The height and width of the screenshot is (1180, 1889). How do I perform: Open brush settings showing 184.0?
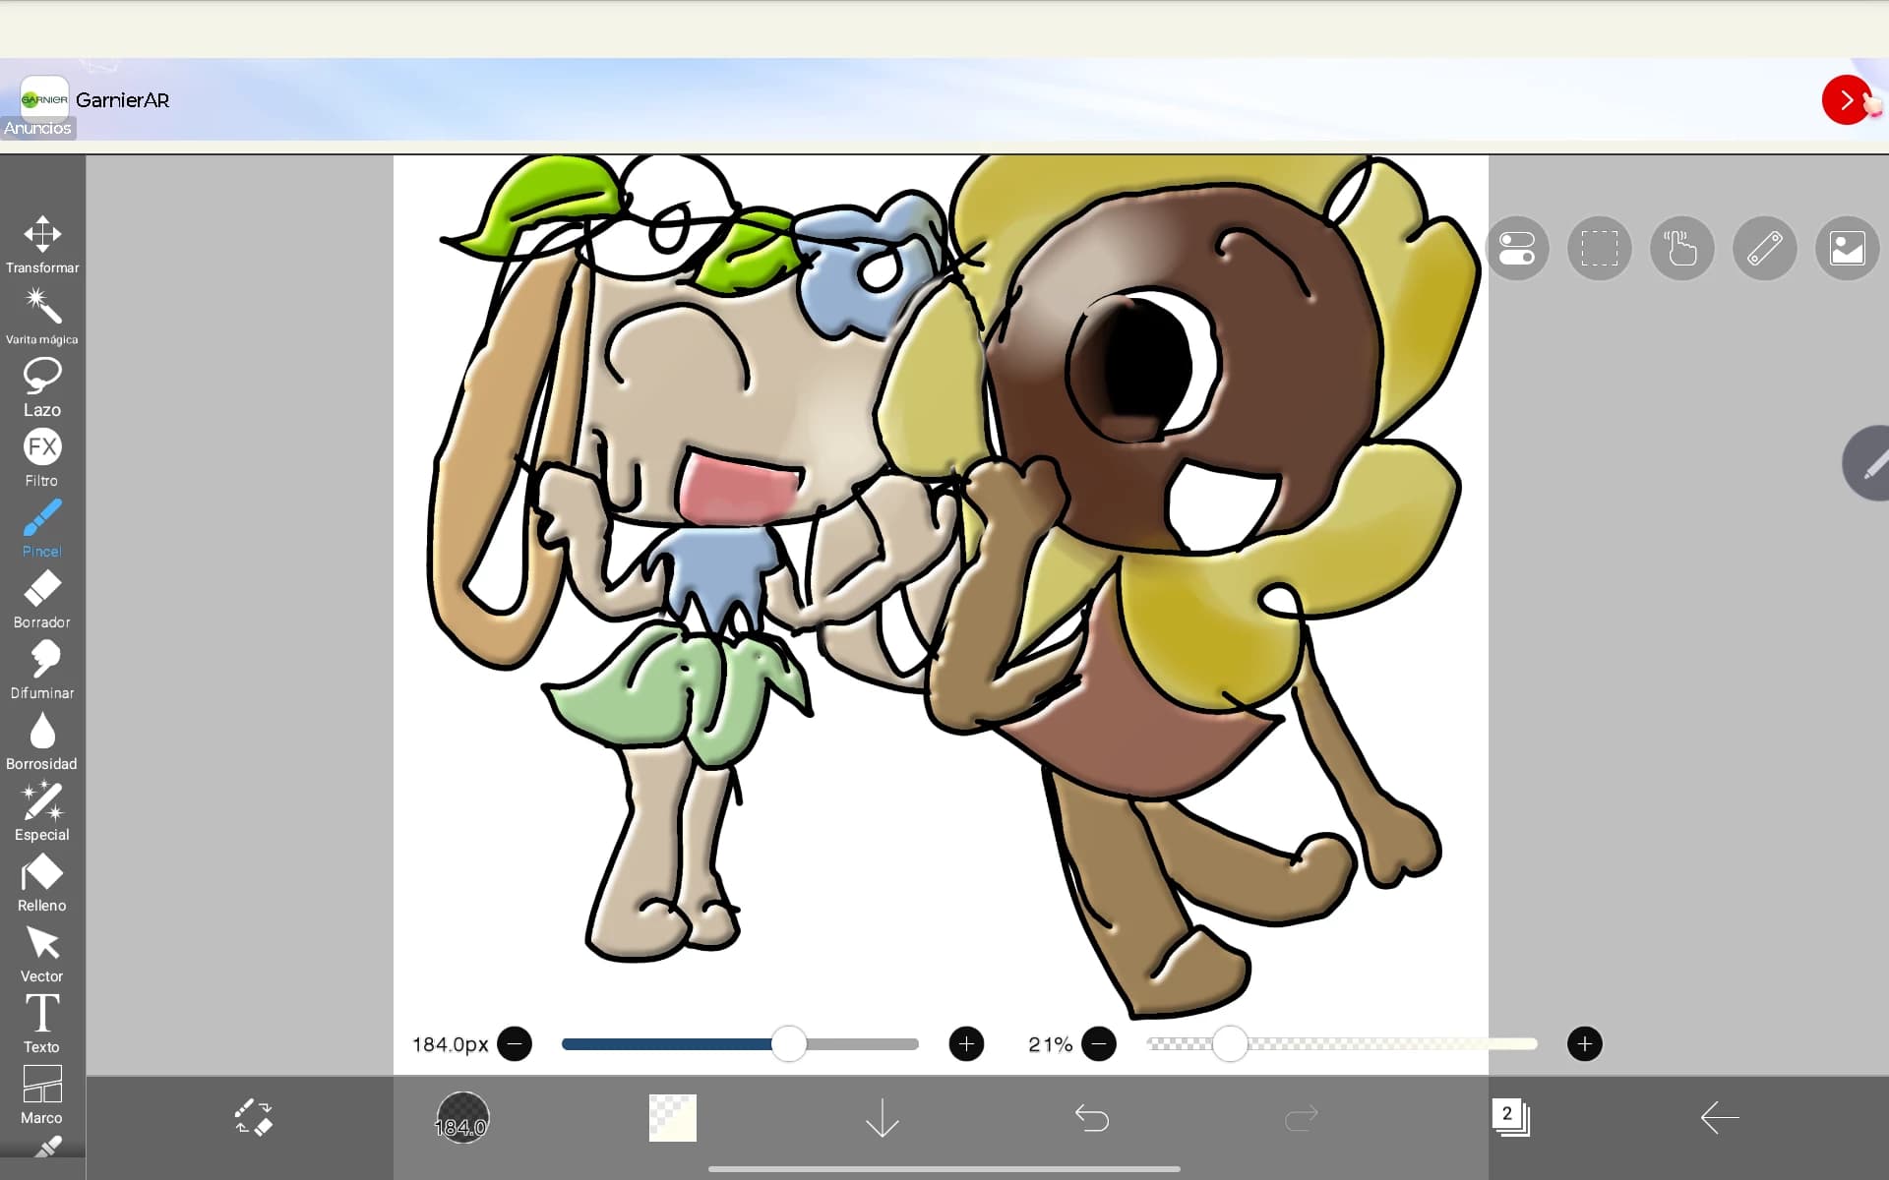coord(462,1118)
